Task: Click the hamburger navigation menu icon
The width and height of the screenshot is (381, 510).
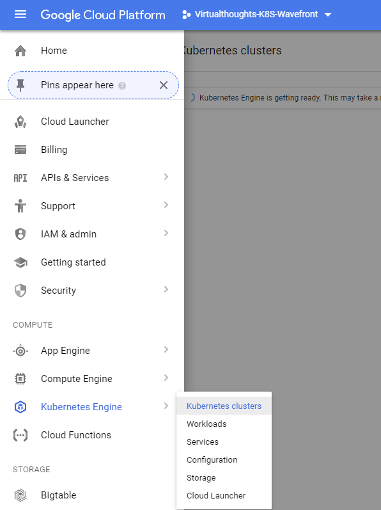Action: (x=20, y=15)
